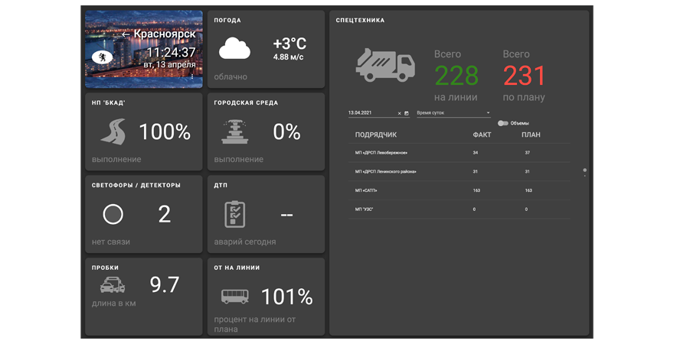Open the Время суток dropdown

click(x=453, y=113)
